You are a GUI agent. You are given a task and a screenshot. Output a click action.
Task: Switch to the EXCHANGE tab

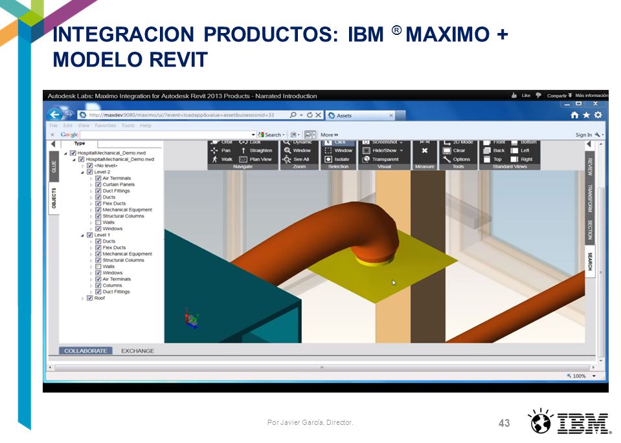pyautogui.click(x=137, y=351)
